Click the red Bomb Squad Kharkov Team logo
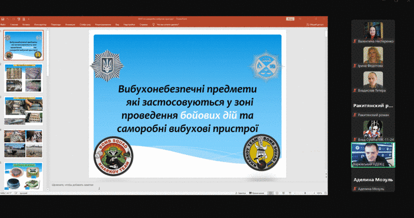The image size is (414, 218). (113, 156)
